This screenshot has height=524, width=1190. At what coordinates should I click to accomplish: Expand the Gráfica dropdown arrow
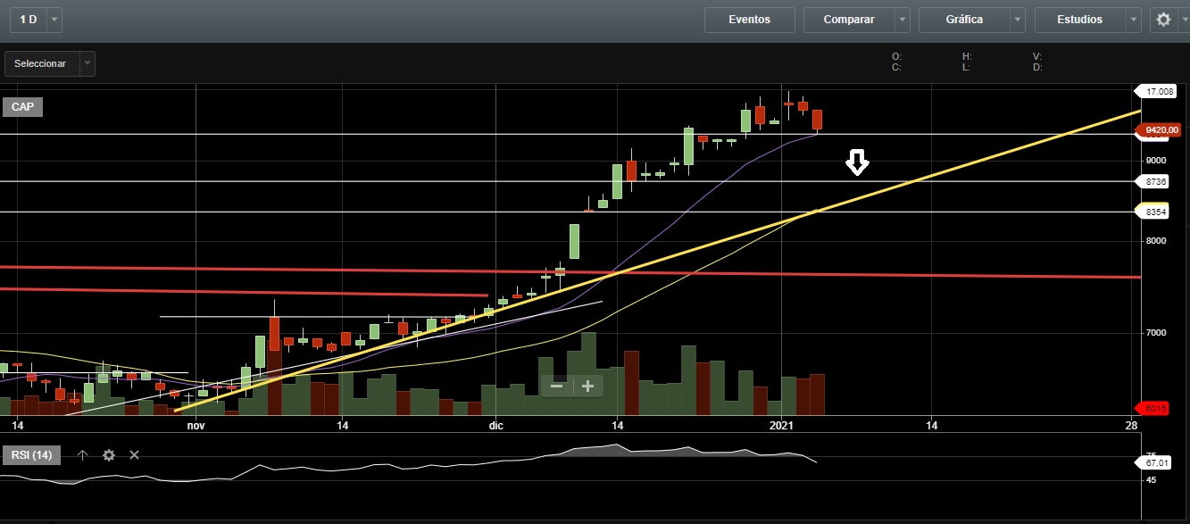(x=1019, y=20)
